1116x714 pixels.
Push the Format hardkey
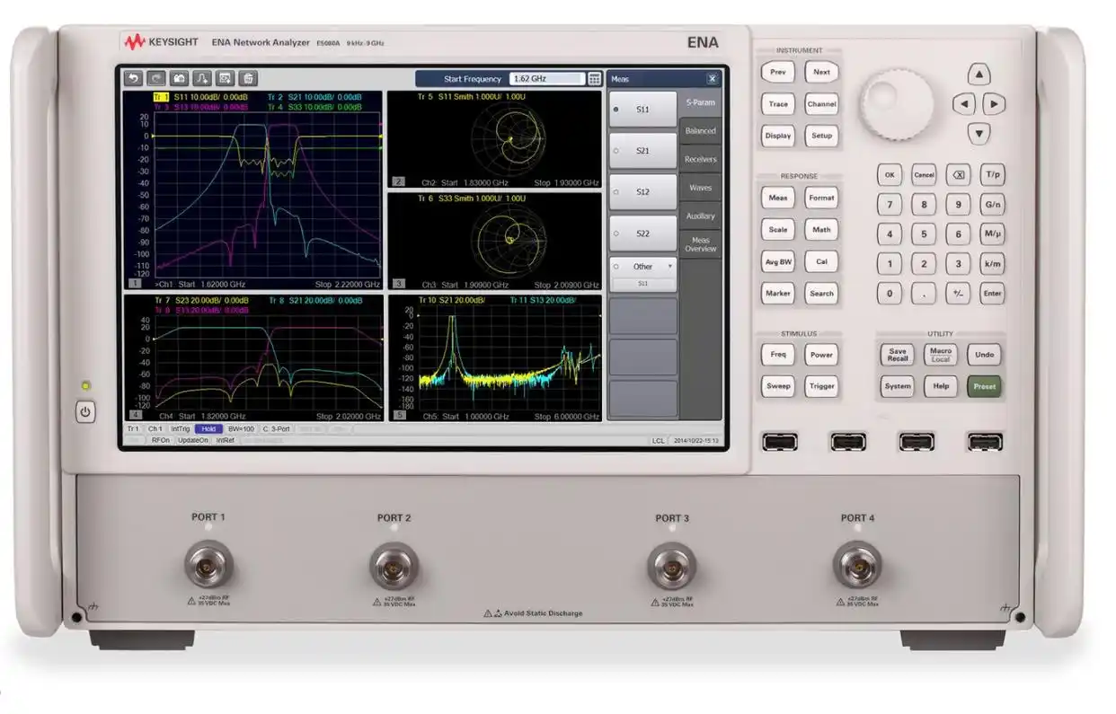[x=821, y=198]
